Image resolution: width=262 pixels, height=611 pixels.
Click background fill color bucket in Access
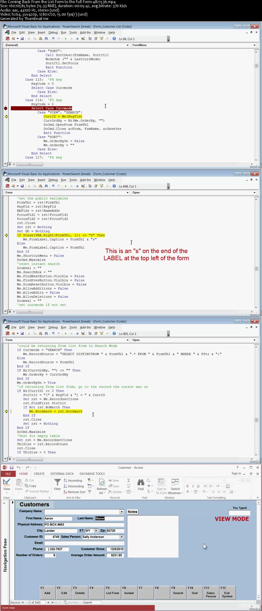(204, 492)
